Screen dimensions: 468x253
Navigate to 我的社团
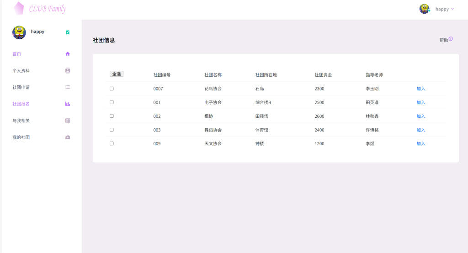[21, 137]
